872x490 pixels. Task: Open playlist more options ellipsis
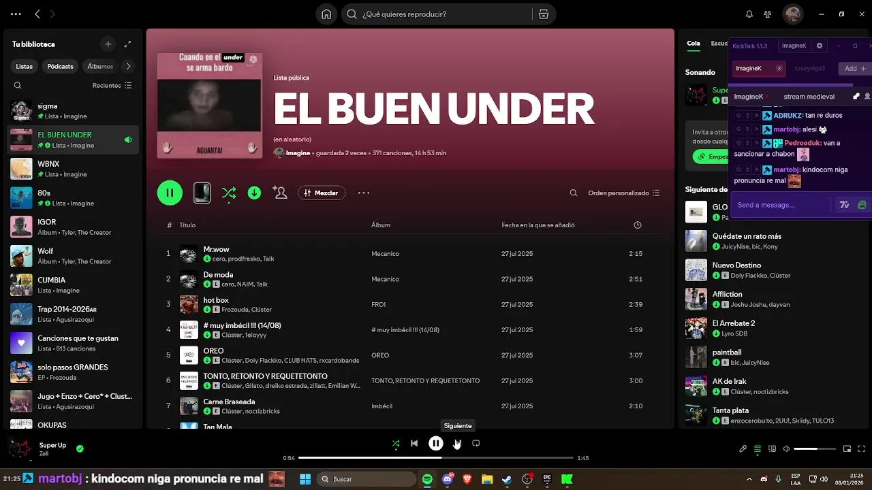[x=364, y=193]
